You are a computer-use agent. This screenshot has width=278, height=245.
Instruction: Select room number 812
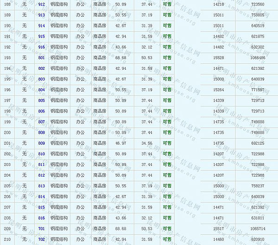pyautogui.click(x=42, y=175)
